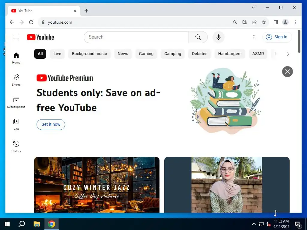307x230 pixels.
Task: Select the ASMR chip
Action: coord(258,54)
